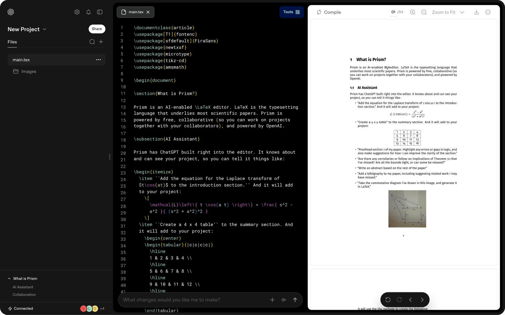Open the settings gear icon
Screen dimensions: 505x315
(x=77, y=12)
